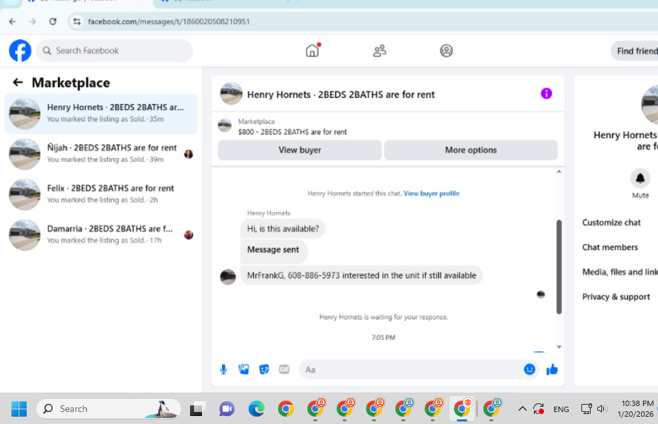Open plain Chrome icon on taskbar
This screenshot has width=658, height=424.
coord(286,409)
